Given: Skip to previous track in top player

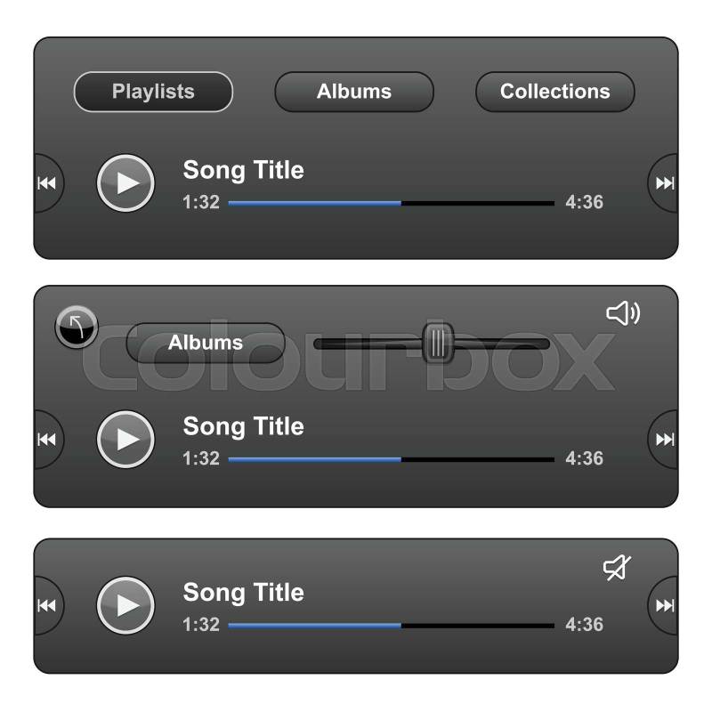Looking at the screenshot, I should pos(47,183).
